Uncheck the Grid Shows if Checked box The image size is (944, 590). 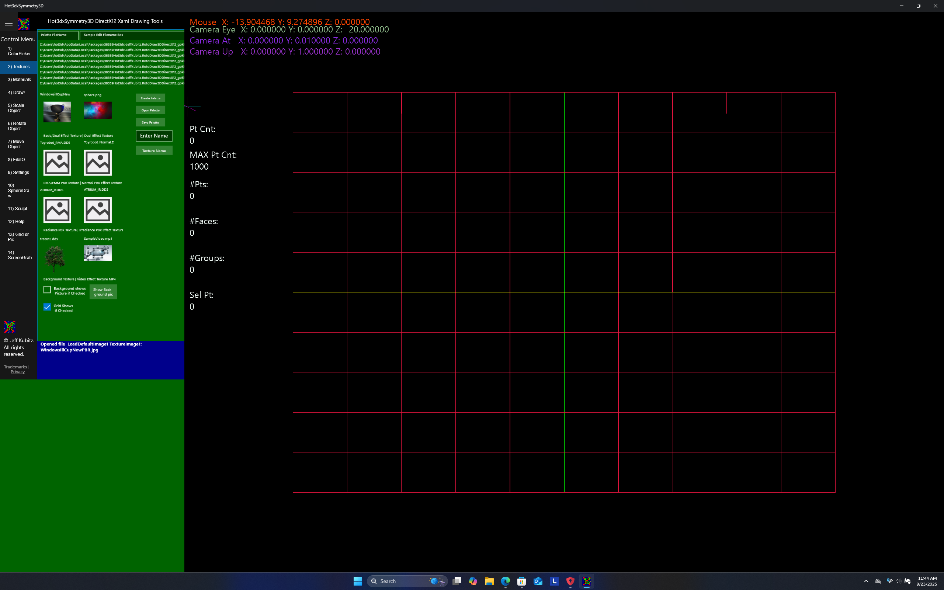pyautogui.click(x=47, y=307)
